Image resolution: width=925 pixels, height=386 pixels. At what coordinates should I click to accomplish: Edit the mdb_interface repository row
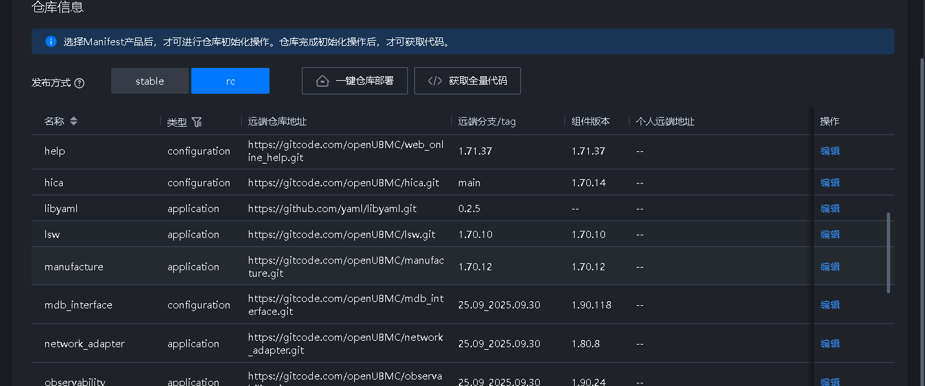[x=830, y=305]
